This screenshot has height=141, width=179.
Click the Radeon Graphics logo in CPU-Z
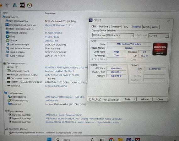(x=160, y=49)
